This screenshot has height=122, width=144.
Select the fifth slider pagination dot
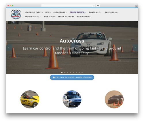[73, 72]
